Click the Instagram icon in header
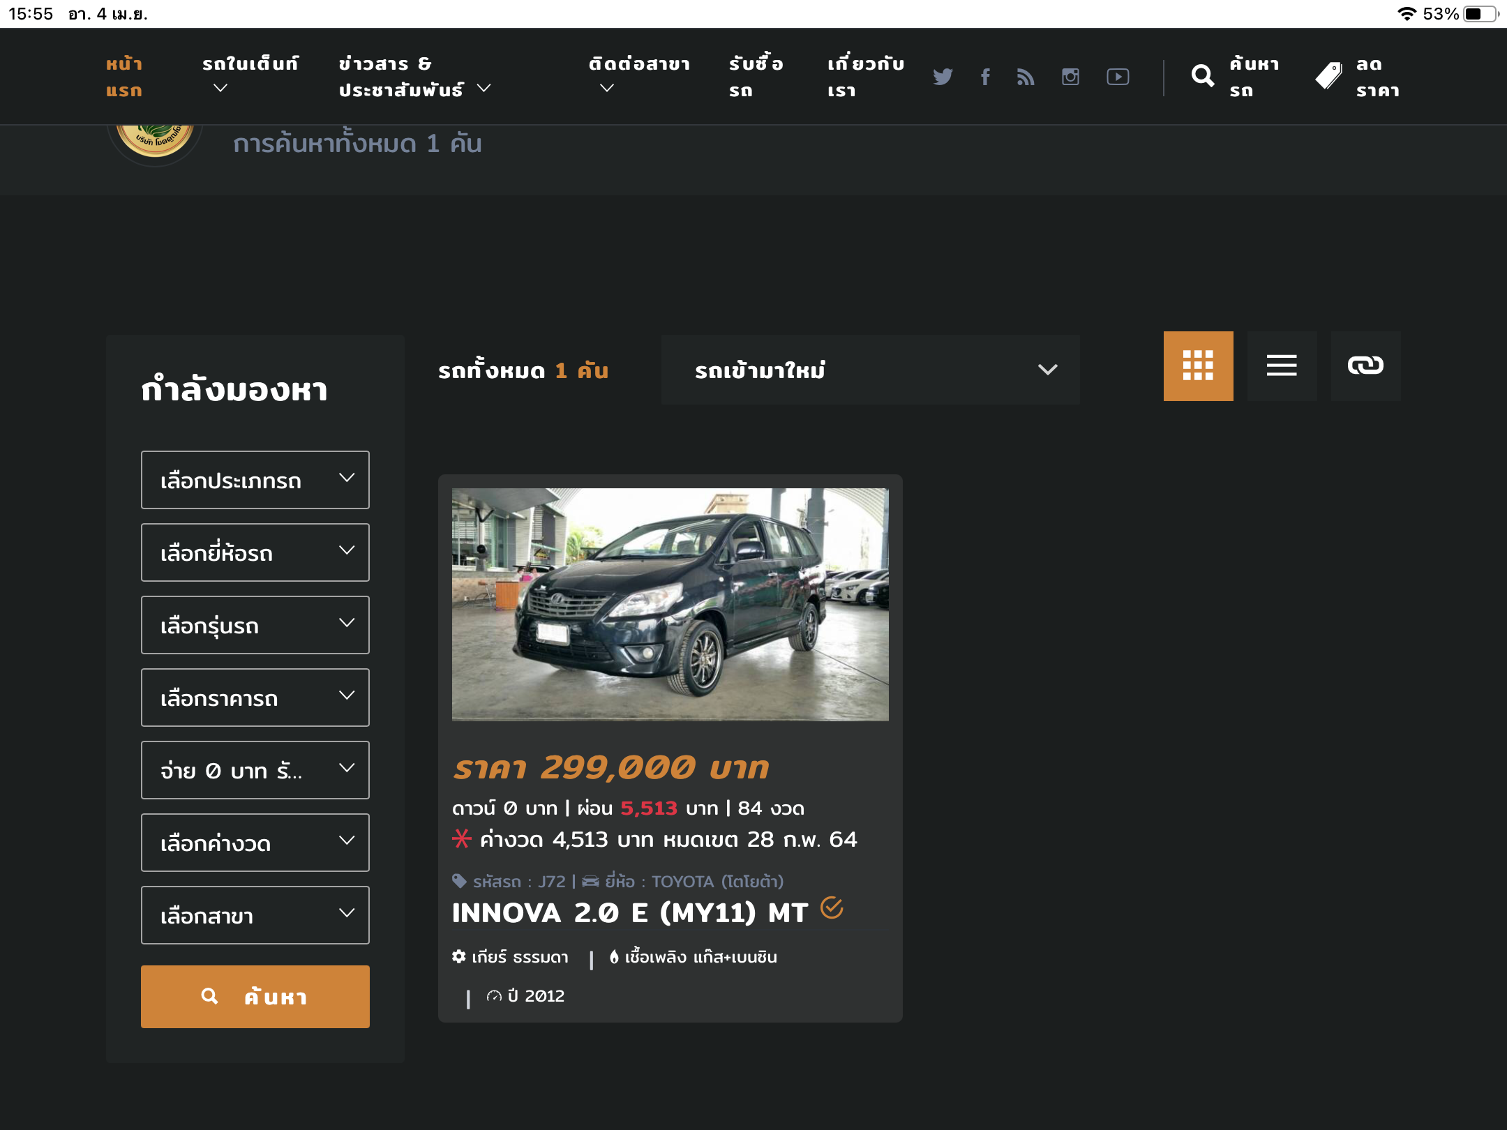The height and width of the screenshot is (1130, 1507). coord(1070,77)
